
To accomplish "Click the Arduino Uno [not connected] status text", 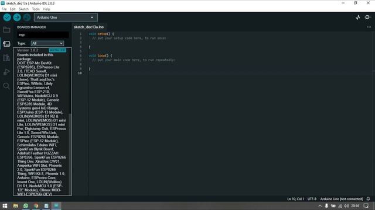I will click(x=342, y=199).
